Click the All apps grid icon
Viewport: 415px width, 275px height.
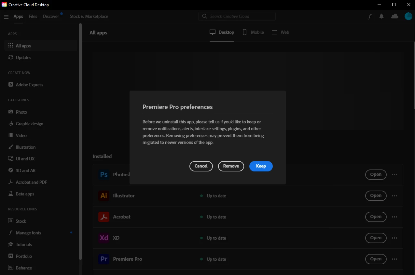[x=11, y=46]
